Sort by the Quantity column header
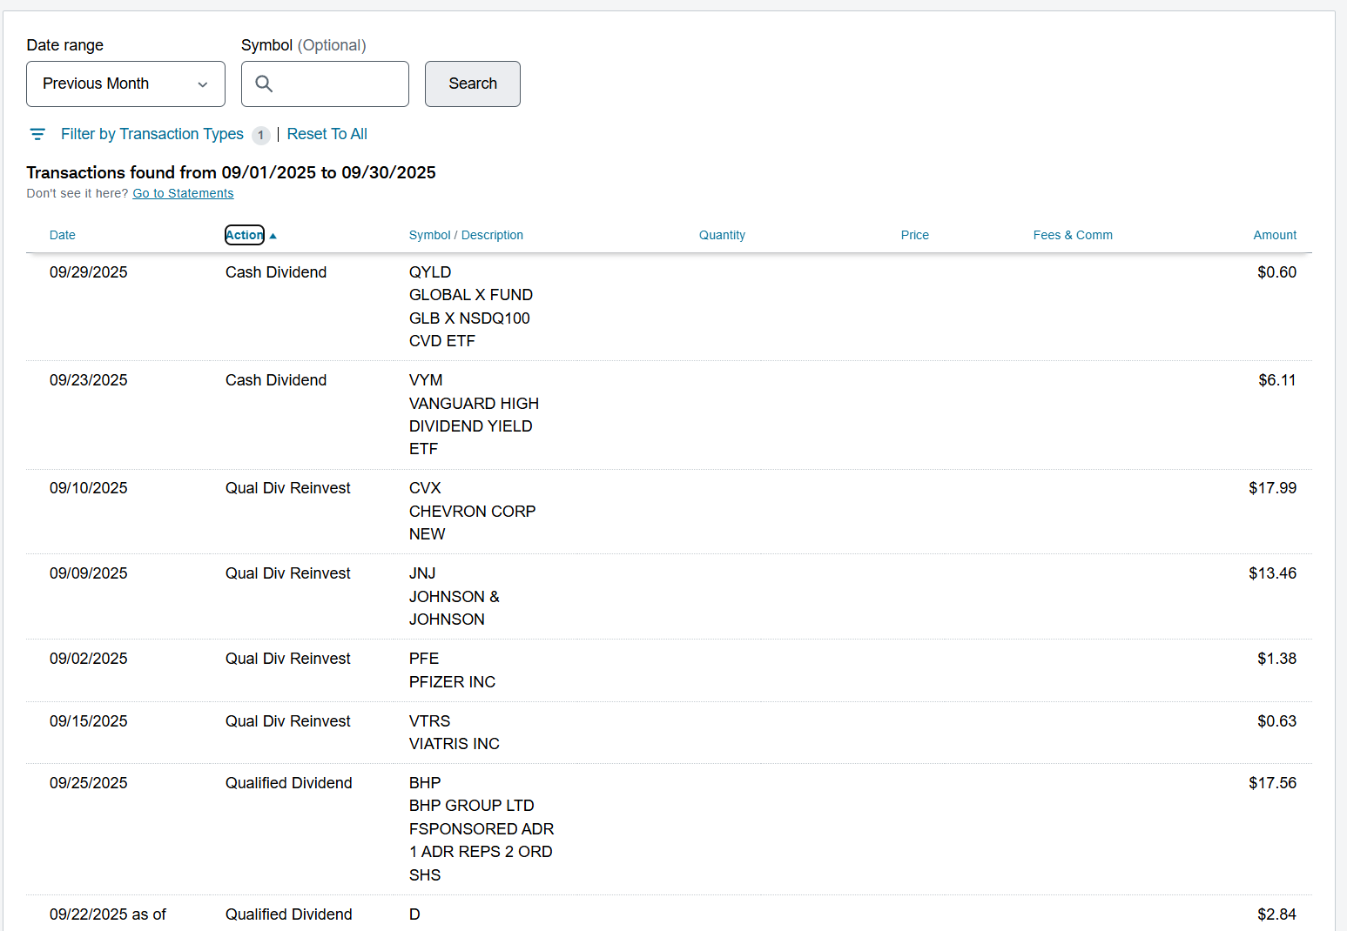This screenshot has height=931, width=1347. coord(722,235)
